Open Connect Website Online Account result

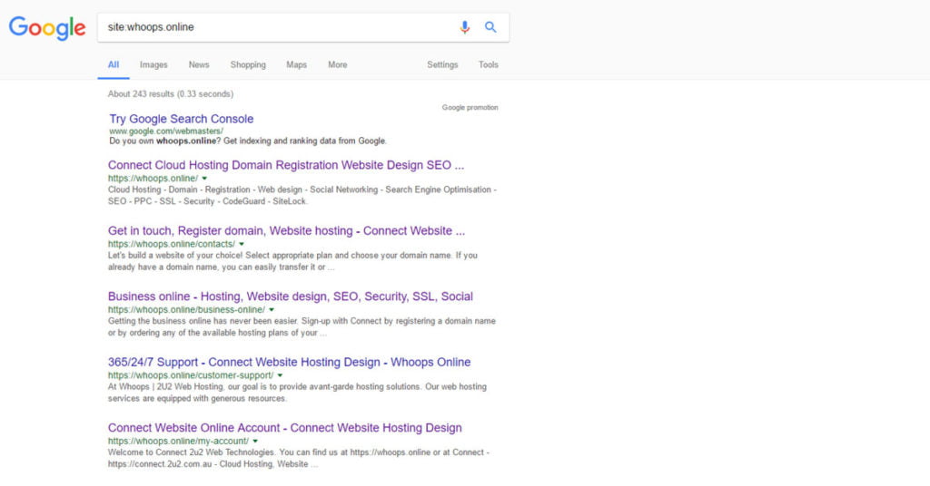point(284,428)
